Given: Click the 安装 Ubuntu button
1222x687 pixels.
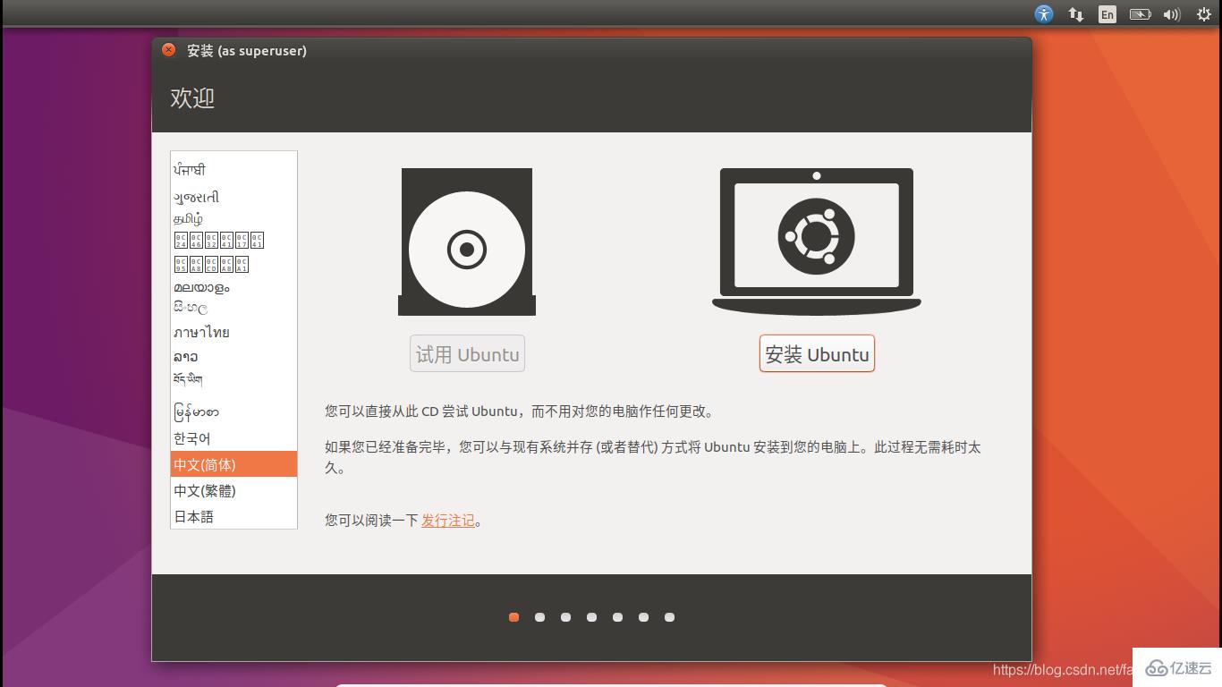Looking at the screenshot, I should (x=817, y=354).
